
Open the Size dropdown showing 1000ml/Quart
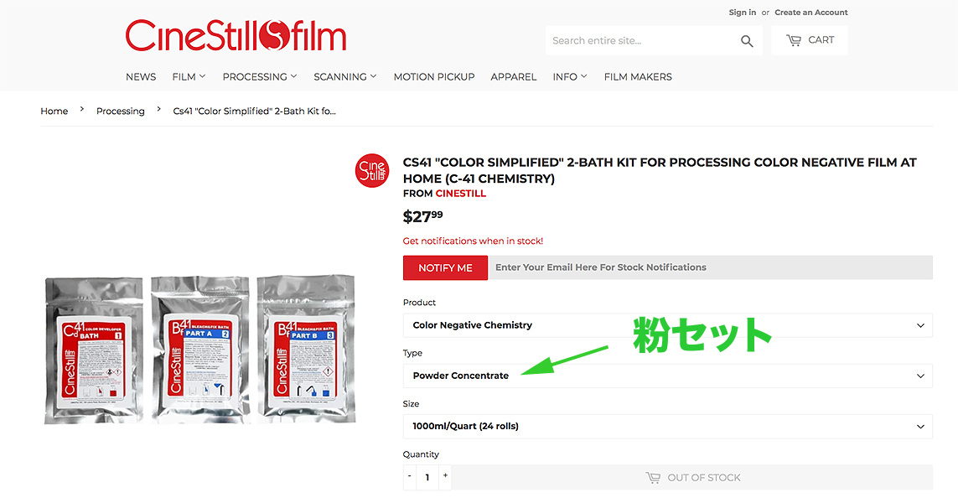coord(667,427)
